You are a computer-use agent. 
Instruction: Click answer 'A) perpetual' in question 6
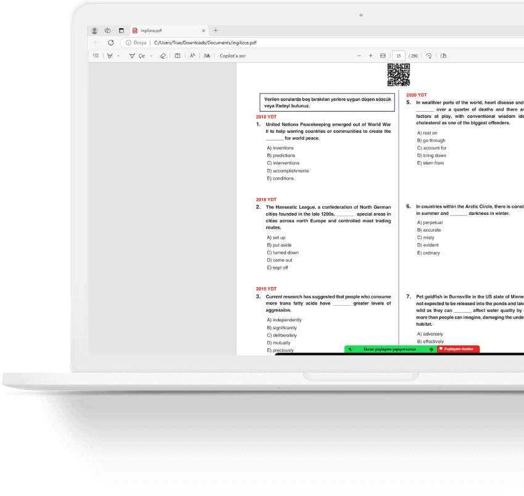[x=430, y=222]
